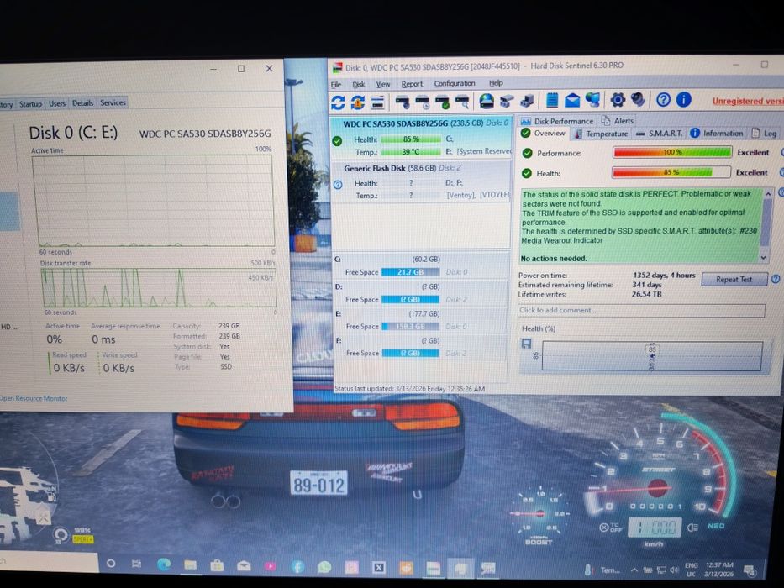This screenshot has width=784, height=588.
Task: Click the save icon beside Health graph
Action: (527, 344)
